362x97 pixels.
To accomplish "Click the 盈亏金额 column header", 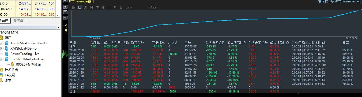I will tap(138, 43).
